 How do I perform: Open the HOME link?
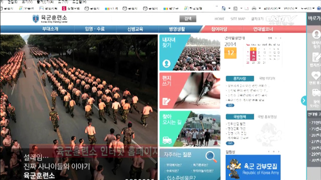(219, 19)
